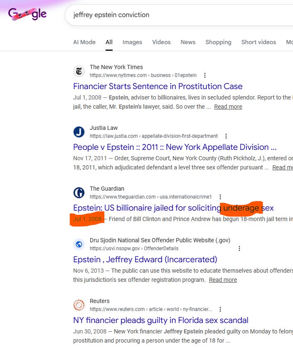Screen dimensions: 293x348
Task: Click the usvi.nsopw.gov URL breadcrumb
Action: click(134, 249)
